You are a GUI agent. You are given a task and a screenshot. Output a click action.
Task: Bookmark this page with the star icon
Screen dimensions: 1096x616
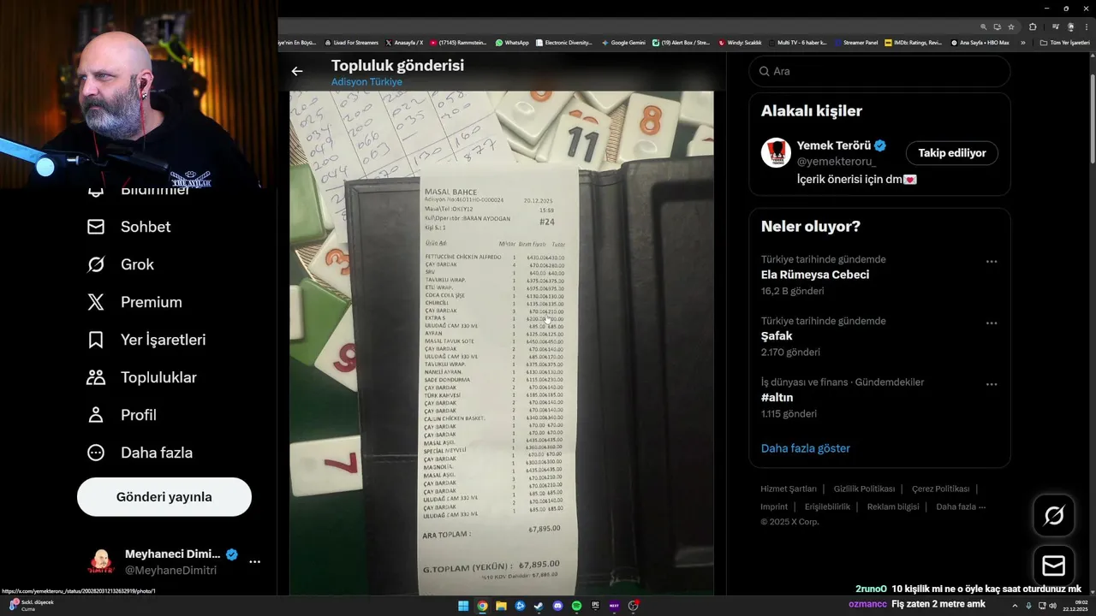tap(1011, 27)
